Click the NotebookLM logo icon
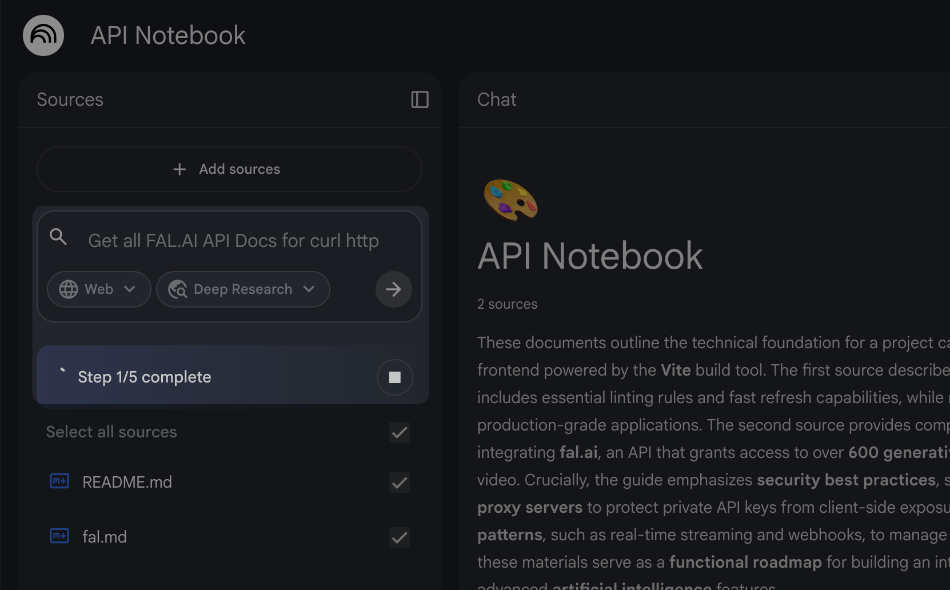The height and width of the screenshot is (590, 950). tap(43, 35)
